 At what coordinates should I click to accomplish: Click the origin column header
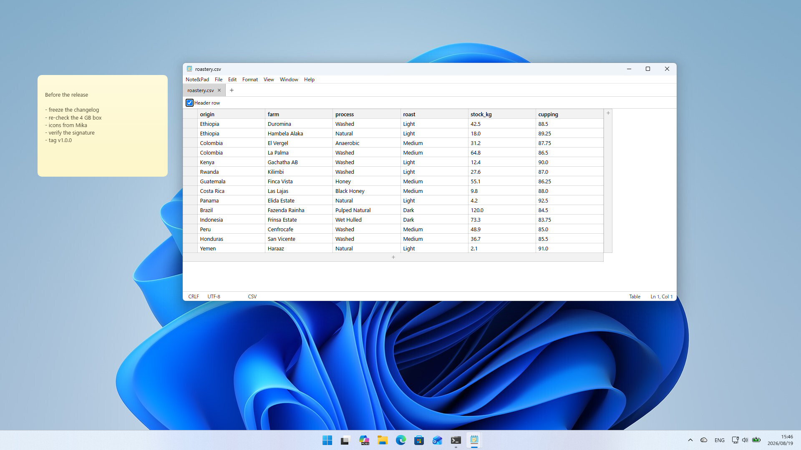coord(231,114)
